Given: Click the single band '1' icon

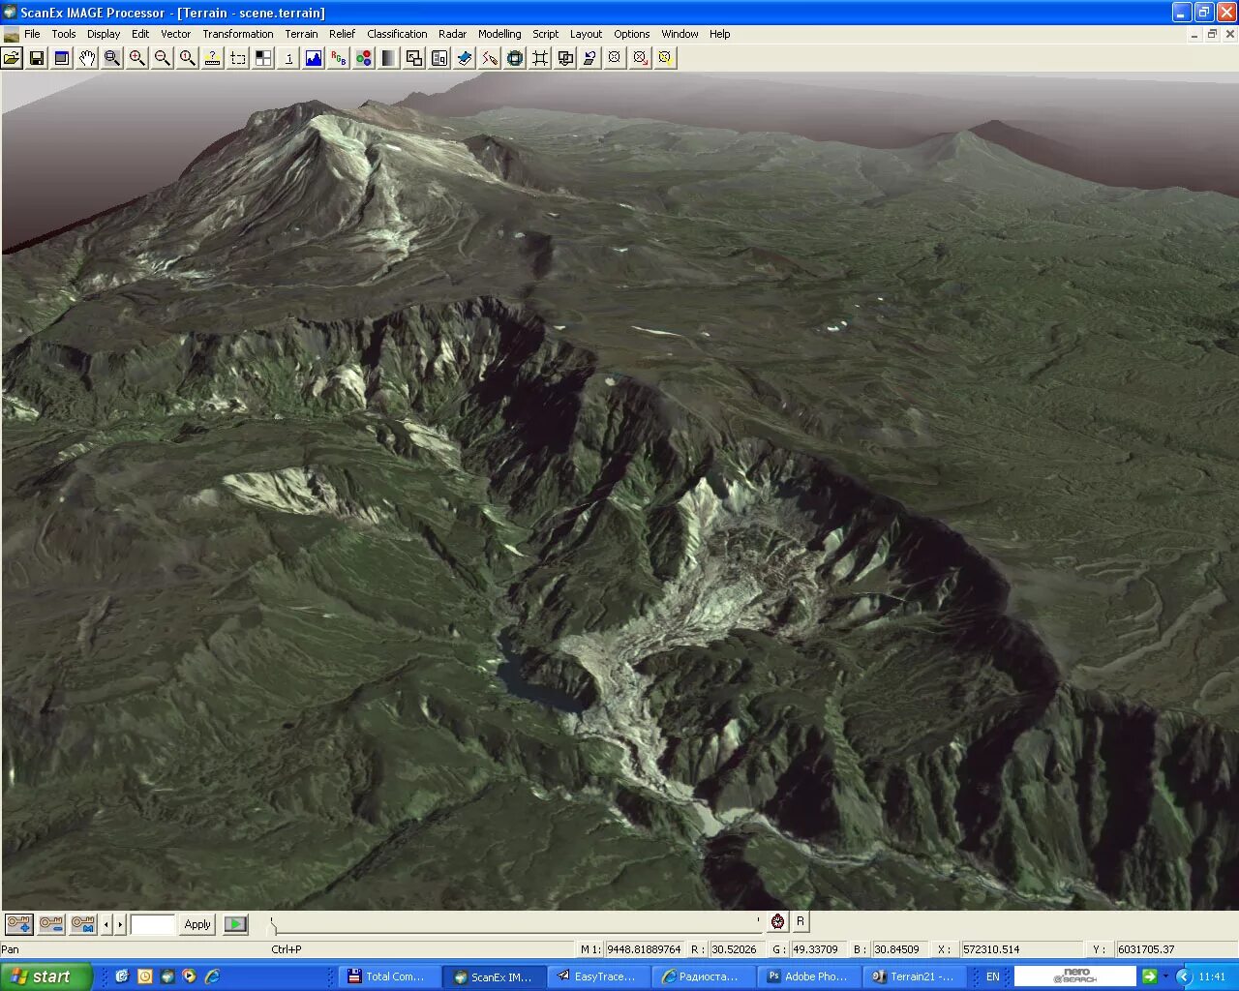Looking at the screenshot, I should (288, 58).
